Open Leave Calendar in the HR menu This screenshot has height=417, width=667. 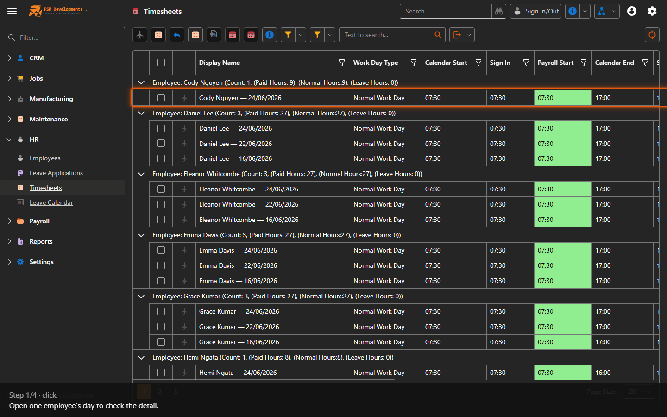pos(51,202)
